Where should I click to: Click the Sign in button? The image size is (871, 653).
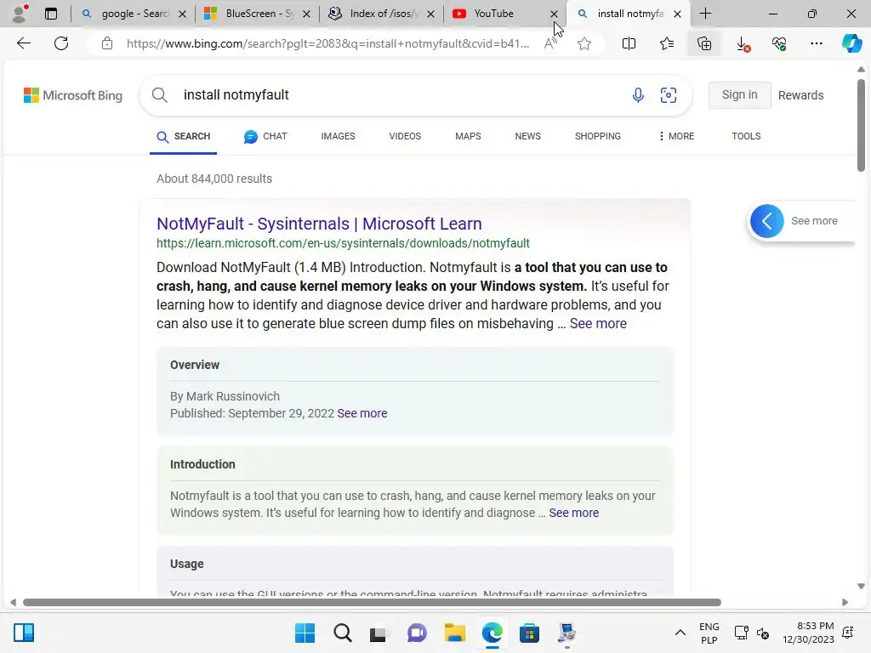(739, 95)
